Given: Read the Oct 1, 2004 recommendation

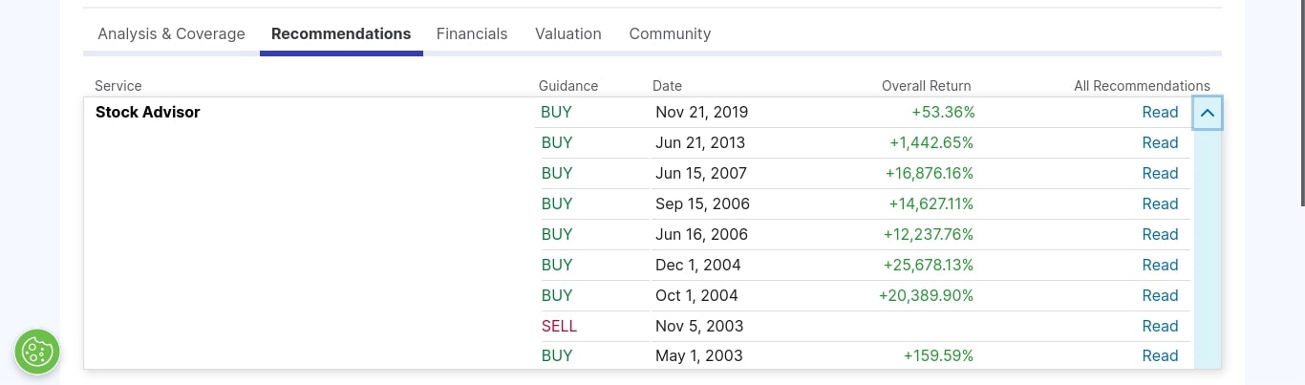Looking at the screenshot, I should pos(1160,295).
